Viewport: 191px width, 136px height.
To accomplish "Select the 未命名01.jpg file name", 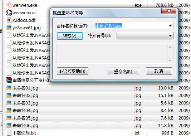I will (x=25, y=88).
